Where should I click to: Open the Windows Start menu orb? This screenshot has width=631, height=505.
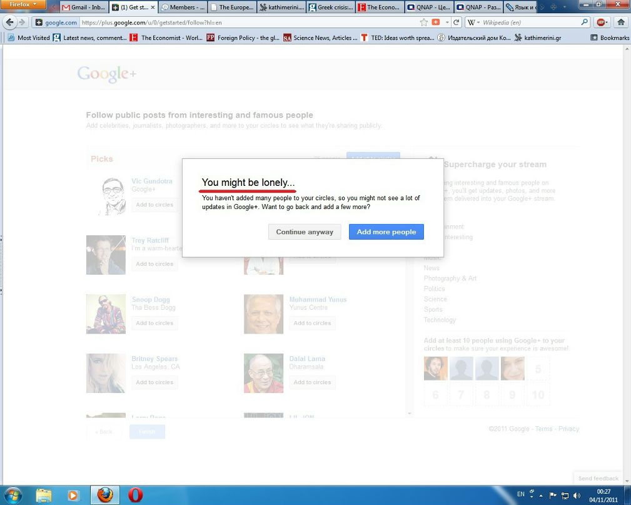pos(13,495)
